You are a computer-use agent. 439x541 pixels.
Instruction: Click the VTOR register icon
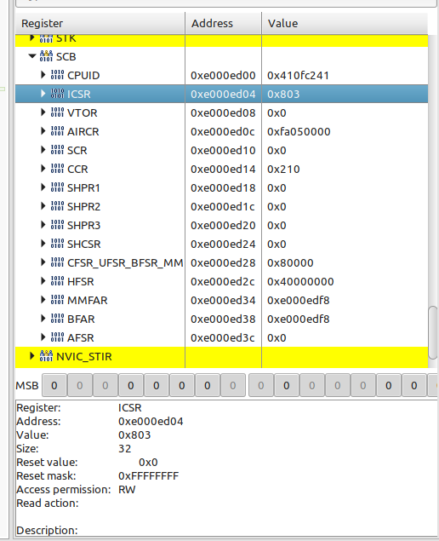coord(57,112)
